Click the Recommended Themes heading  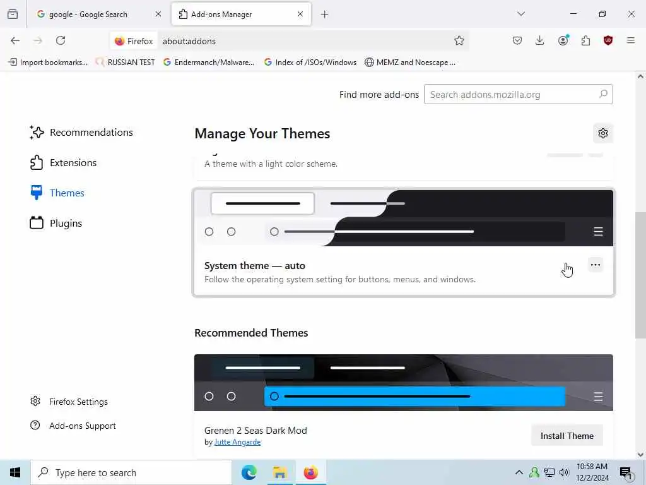click(251, 333)
